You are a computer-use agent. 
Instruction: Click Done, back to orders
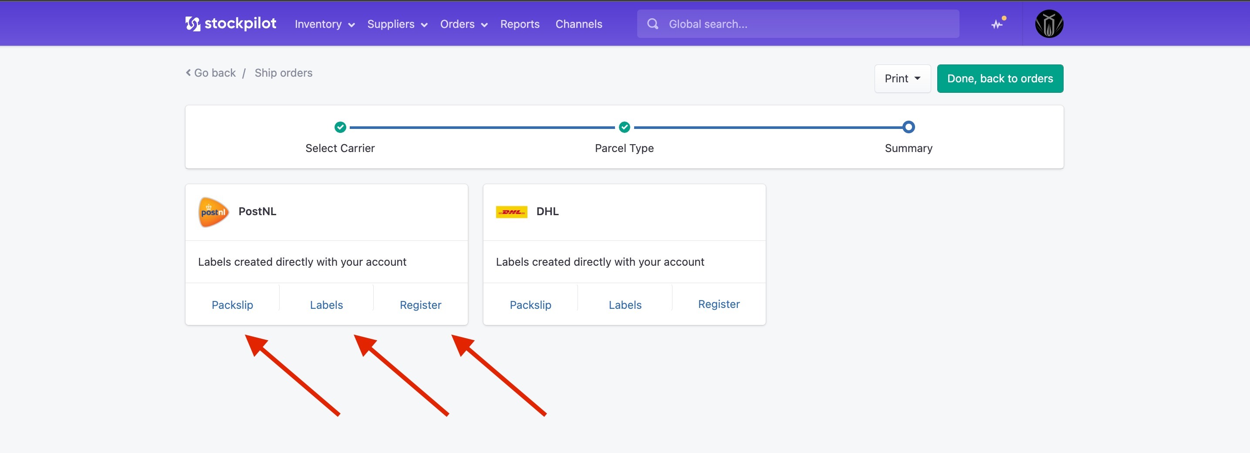point(1000,79)
